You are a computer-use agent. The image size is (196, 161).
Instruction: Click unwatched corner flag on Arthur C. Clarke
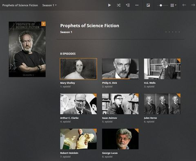pos(95,95)
